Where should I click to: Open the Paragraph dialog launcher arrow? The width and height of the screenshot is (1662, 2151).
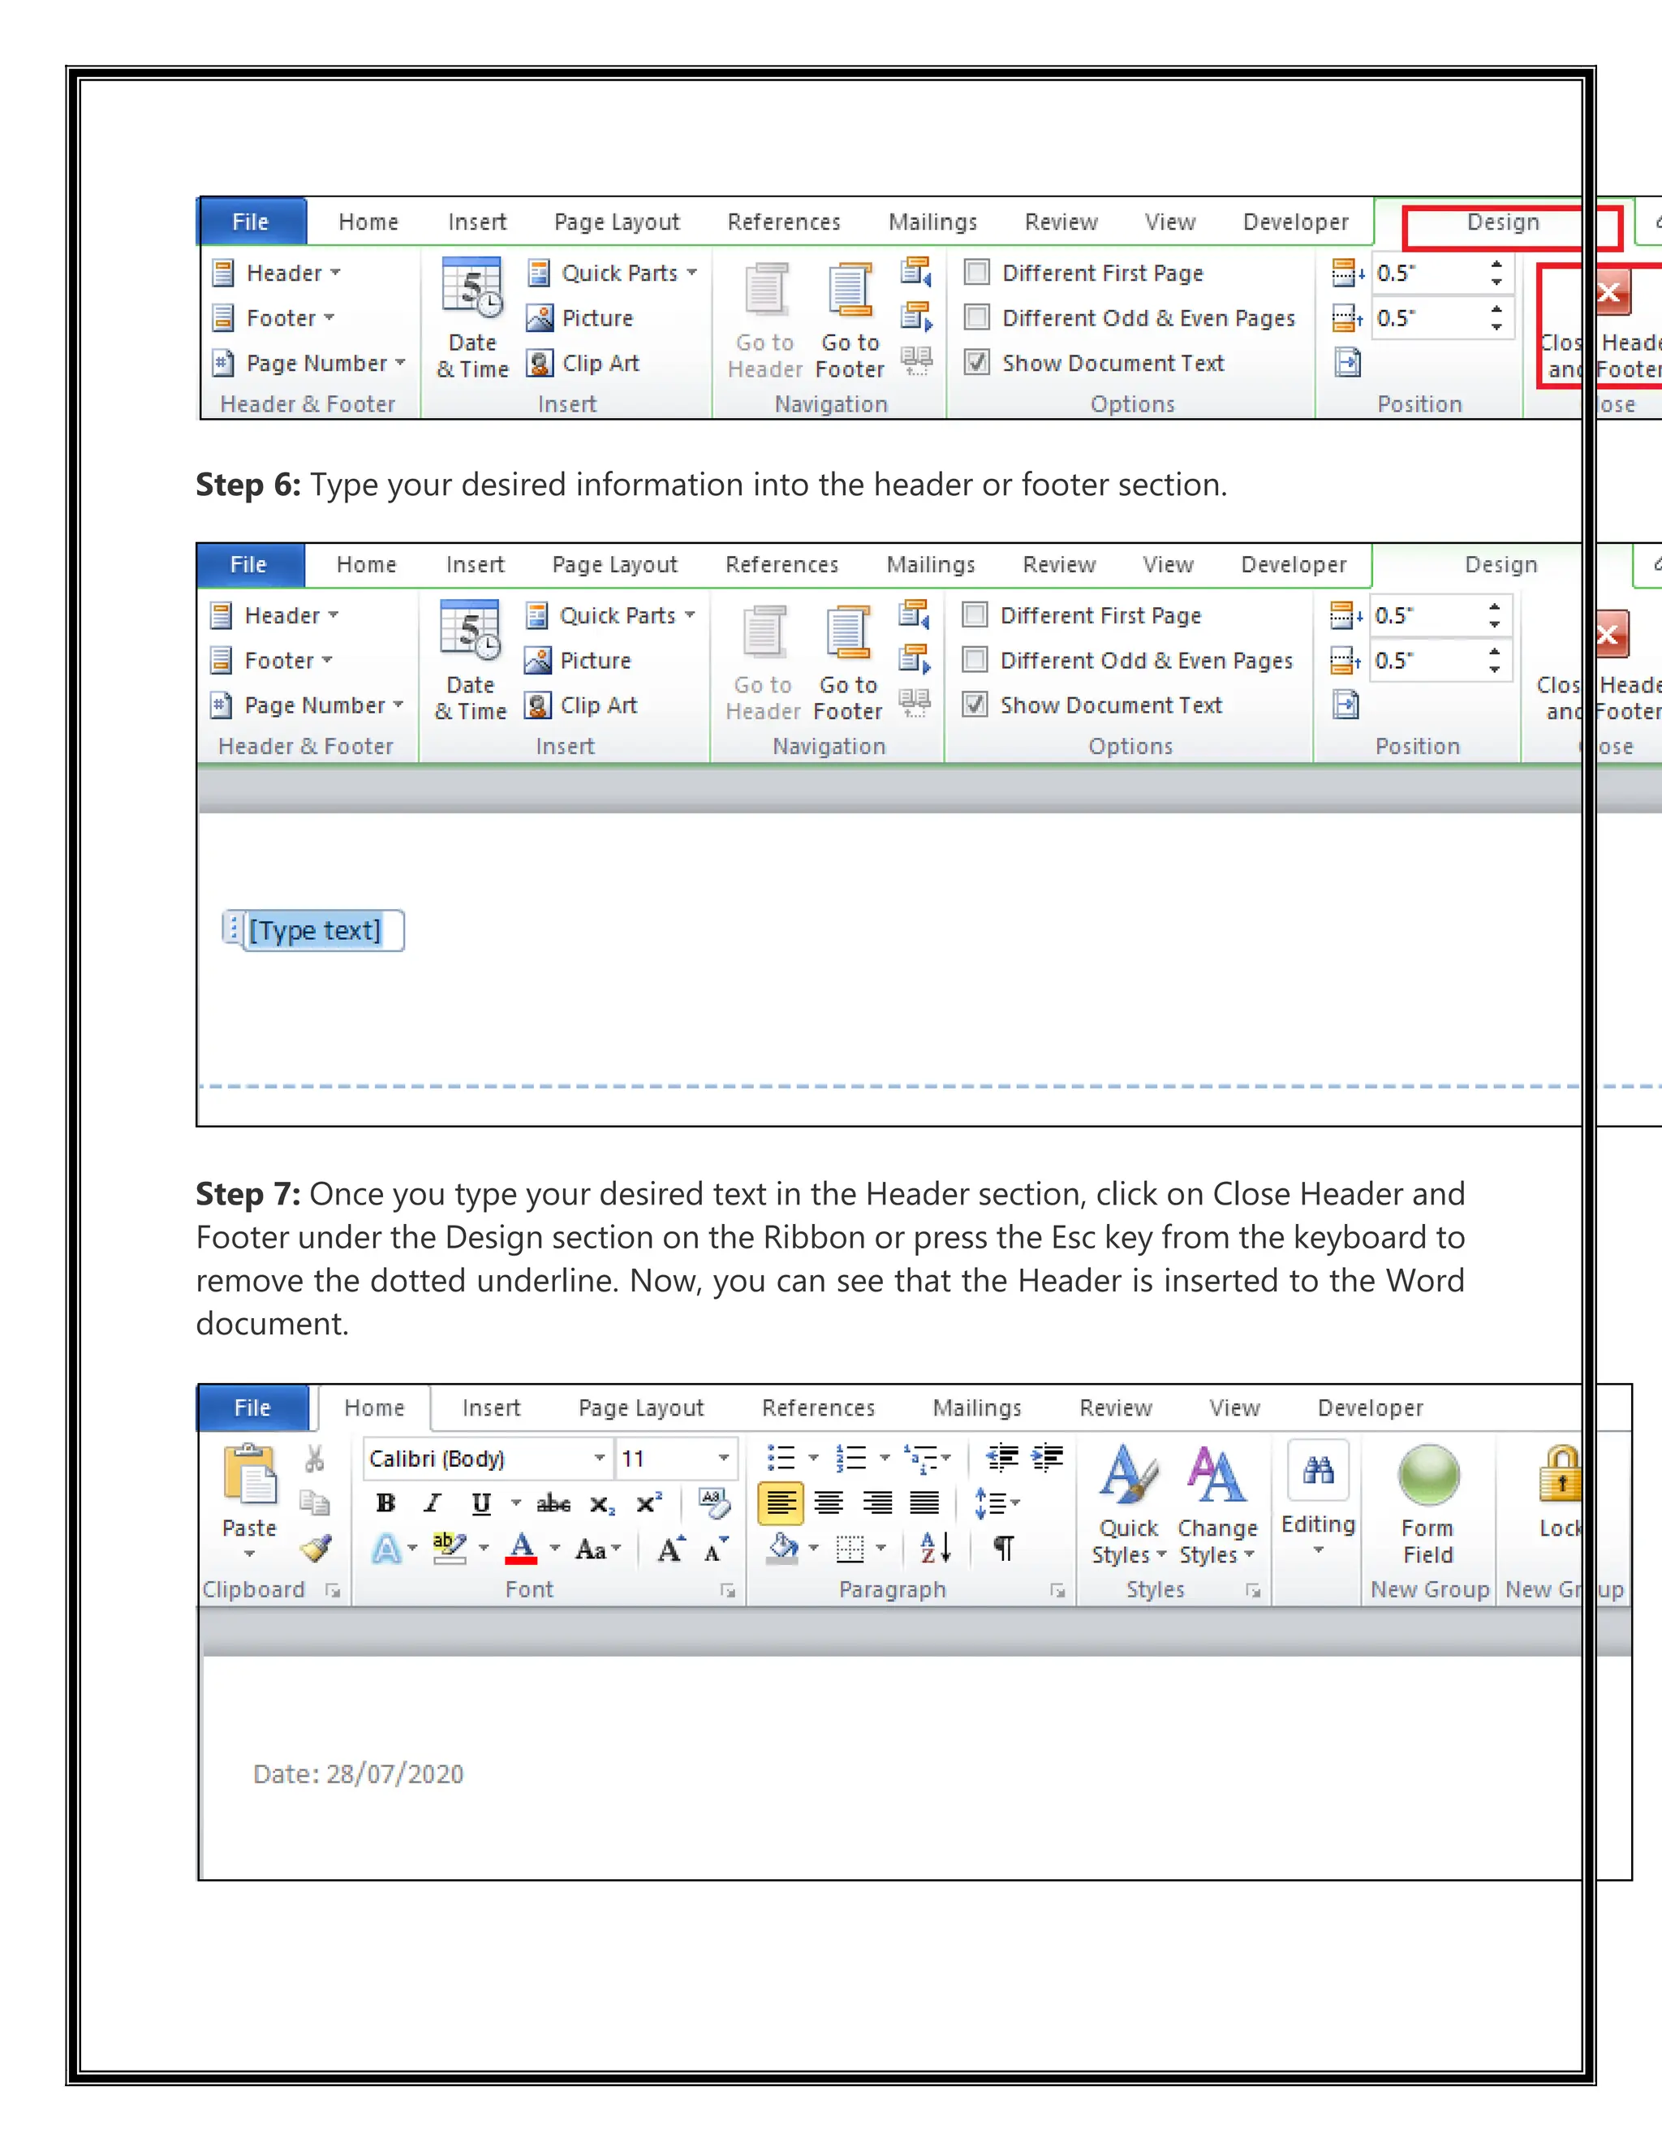click(1057, 1591)
